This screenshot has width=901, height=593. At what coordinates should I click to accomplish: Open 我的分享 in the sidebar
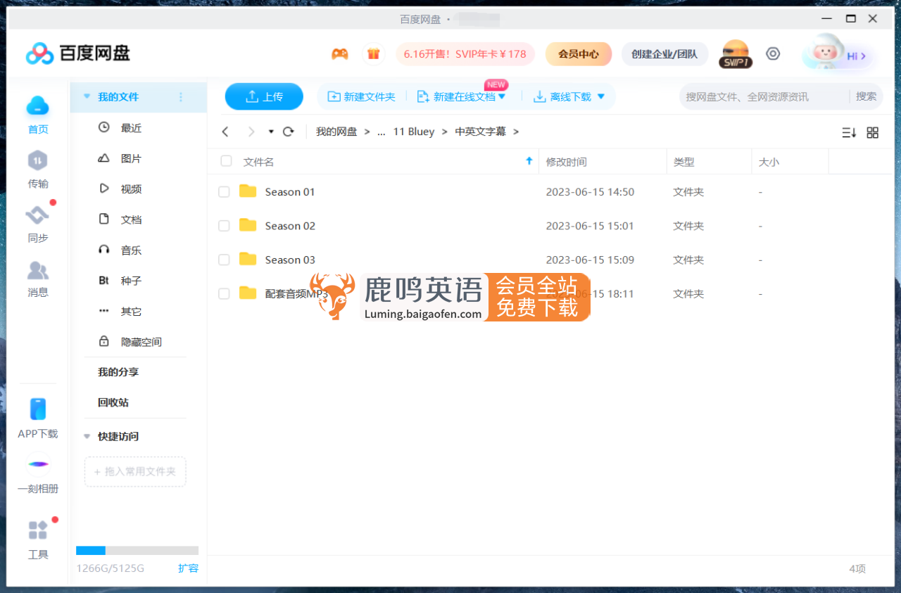tap(118, 372)
